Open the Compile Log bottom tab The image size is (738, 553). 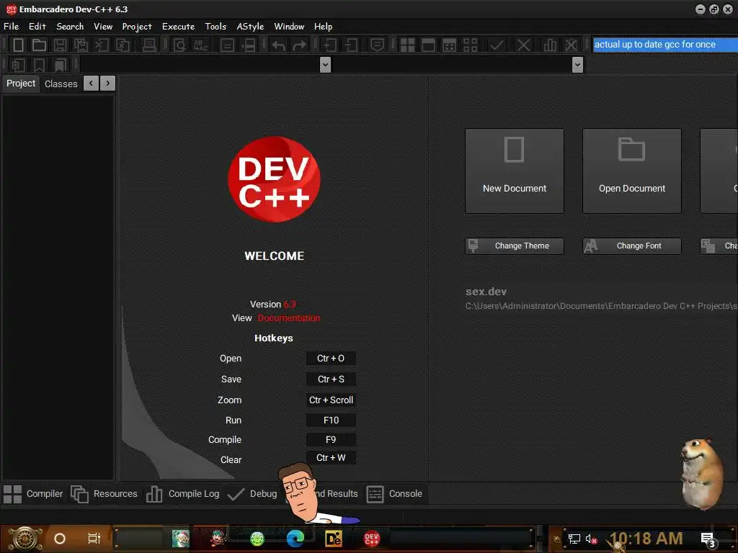182,494
